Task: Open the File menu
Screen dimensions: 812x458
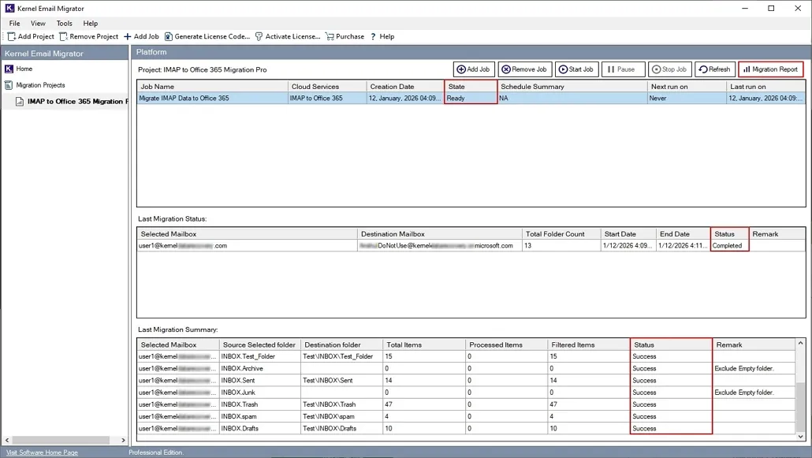Action: (x=15, y=24)
